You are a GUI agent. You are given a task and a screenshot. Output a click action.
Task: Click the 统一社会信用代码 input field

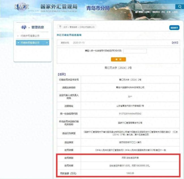pos(135,51)
